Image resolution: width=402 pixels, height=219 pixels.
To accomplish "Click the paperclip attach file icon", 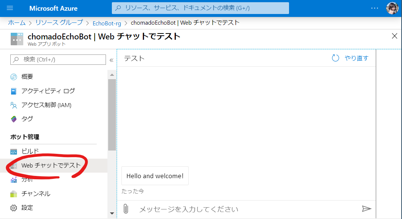I will tap(126, 209).
